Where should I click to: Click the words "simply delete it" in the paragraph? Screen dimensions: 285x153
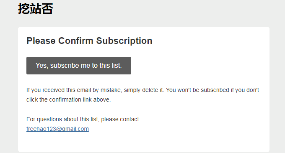click(144, 90)
